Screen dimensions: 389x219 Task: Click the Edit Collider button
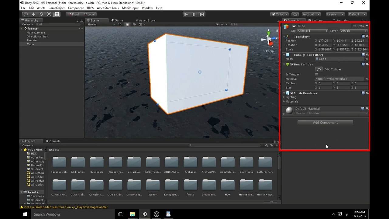pyautogui.click(x=319, y=69)
